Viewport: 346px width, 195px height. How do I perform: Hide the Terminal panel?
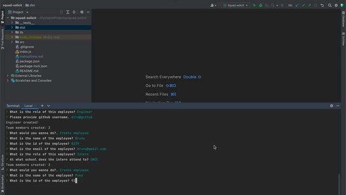pos(338,106)
